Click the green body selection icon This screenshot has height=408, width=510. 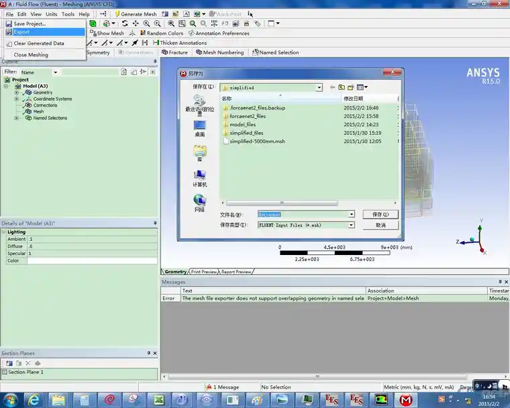[x=93, y=23]
